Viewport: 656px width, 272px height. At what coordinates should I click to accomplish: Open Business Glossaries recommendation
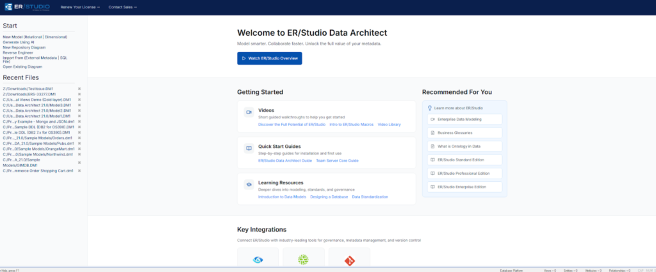(x=464, y=133)
